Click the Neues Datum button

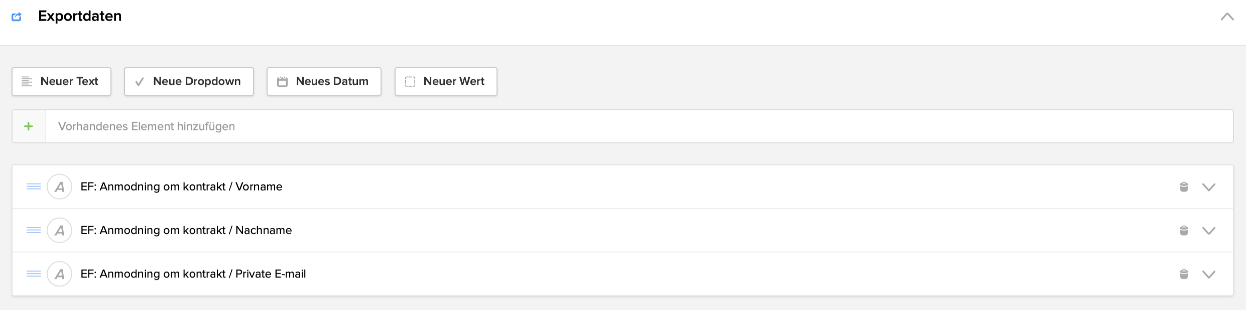click(324, 81)
